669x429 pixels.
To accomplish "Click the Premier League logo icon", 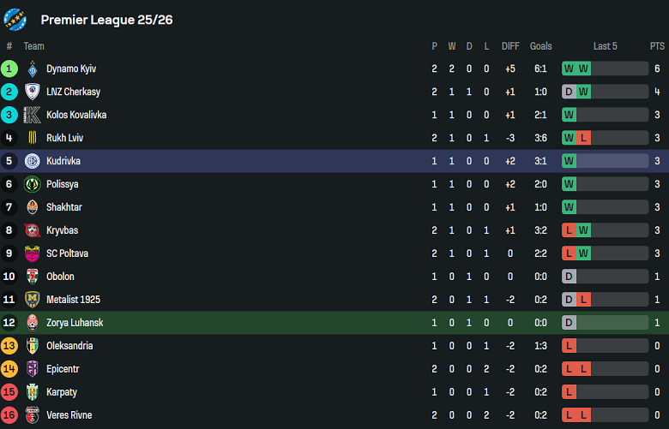I will point(16,19).
